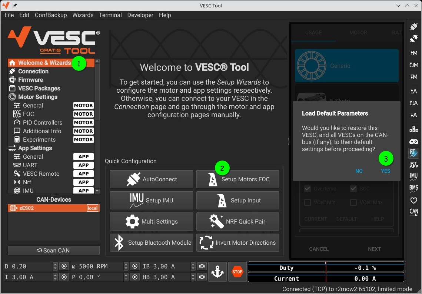Start the Setup Motors FOC wizard
The image size is (422, 294).
[237, 179]
